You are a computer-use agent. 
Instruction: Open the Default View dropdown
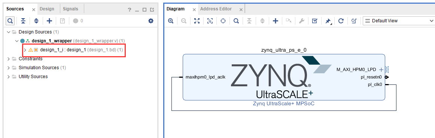(x=399, y=21)
